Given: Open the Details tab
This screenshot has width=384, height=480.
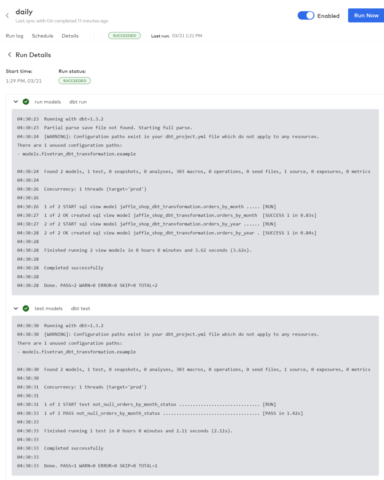Looking at the screenshot, I should point(70,36).
